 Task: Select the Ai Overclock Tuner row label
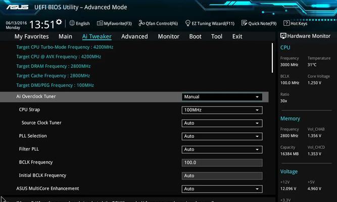click(x=36, y=96)
